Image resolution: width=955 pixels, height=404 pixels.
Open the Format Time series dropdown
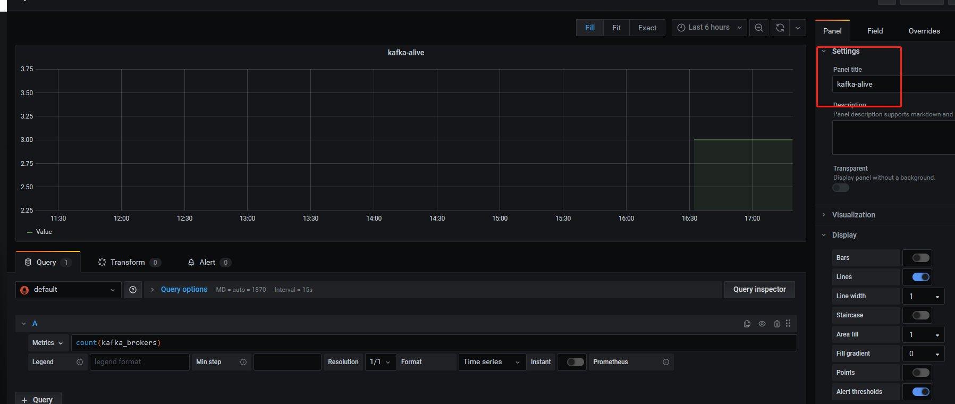pyautogui.click(x=492, y=362)
